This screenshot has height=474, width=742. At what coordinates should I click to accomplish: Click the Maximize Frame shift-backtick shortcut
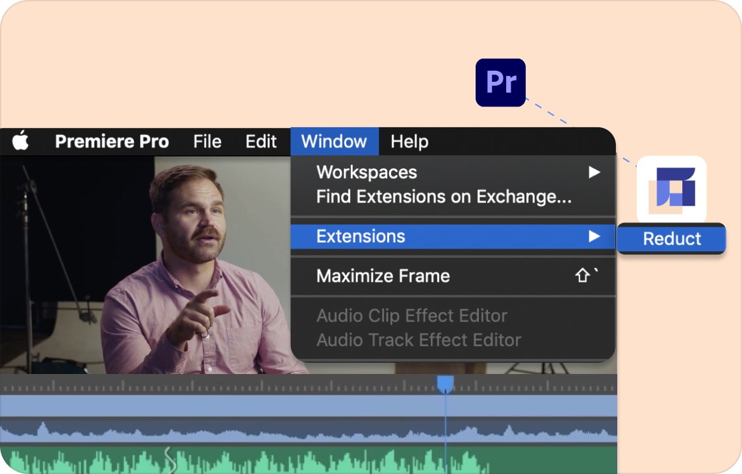[587, 275]
